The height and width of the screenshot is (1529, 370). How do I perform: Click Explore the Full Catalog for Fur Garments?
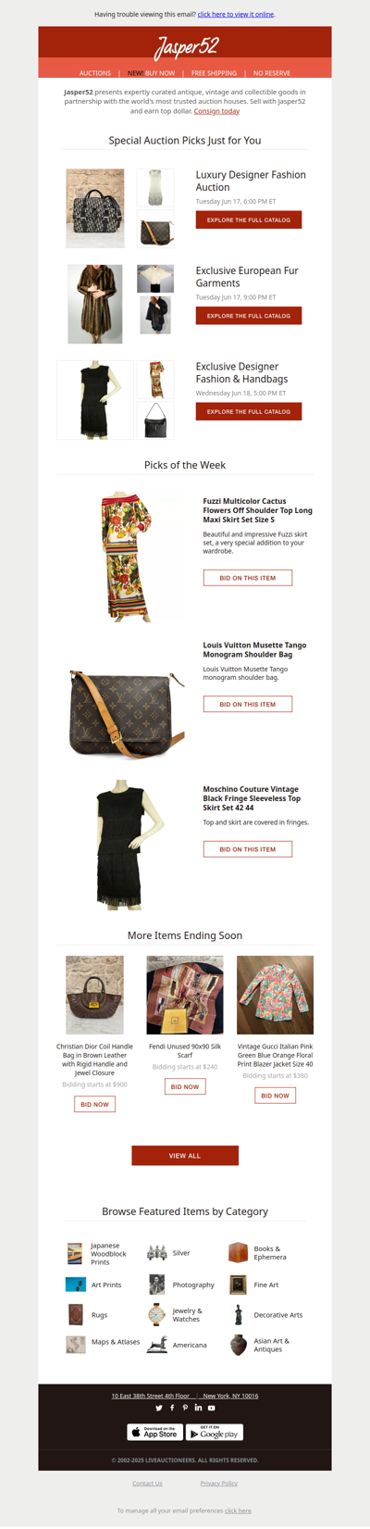pos(249,316)
